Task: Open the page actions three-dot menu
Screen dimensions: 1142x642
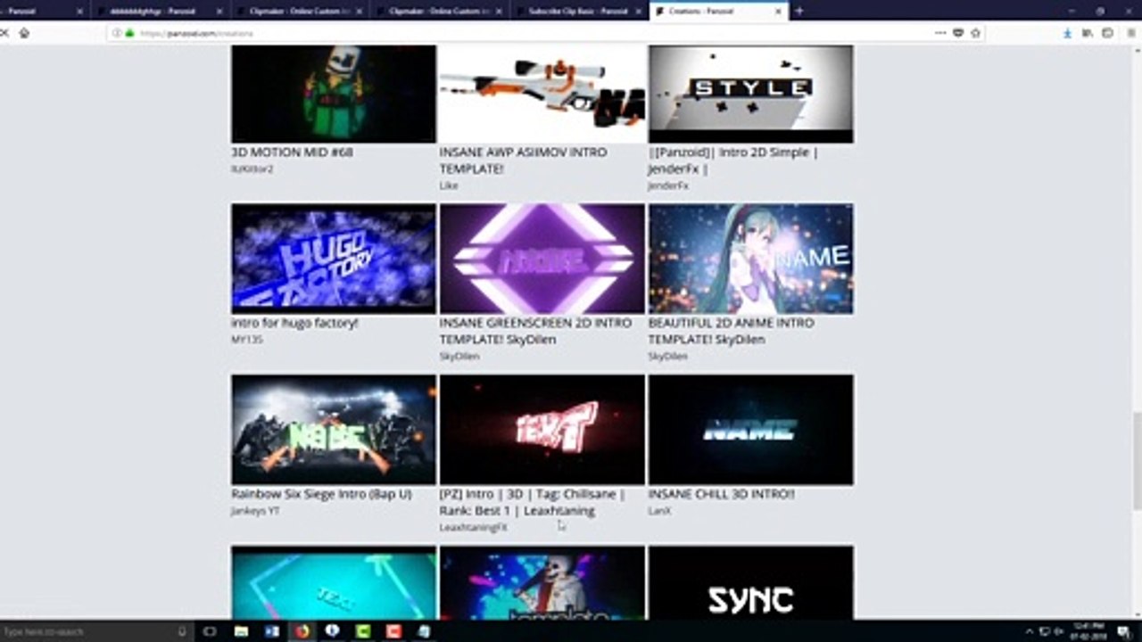Action: (940, 33)
